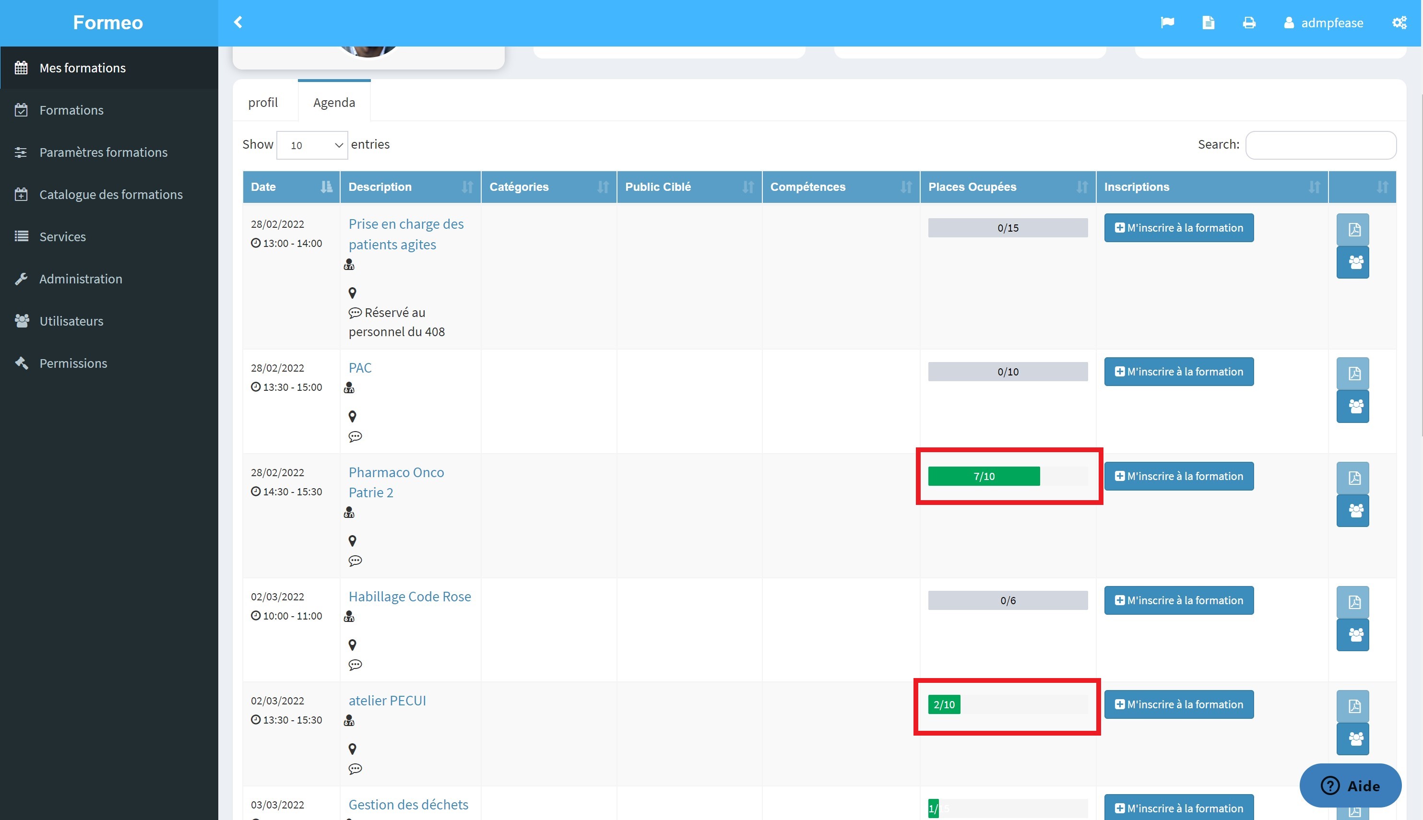The height and width of the screenshot is (820, 1423).
Task: Click the 7/10 occupancy progress bar
Action: [x=1008, y=477]
